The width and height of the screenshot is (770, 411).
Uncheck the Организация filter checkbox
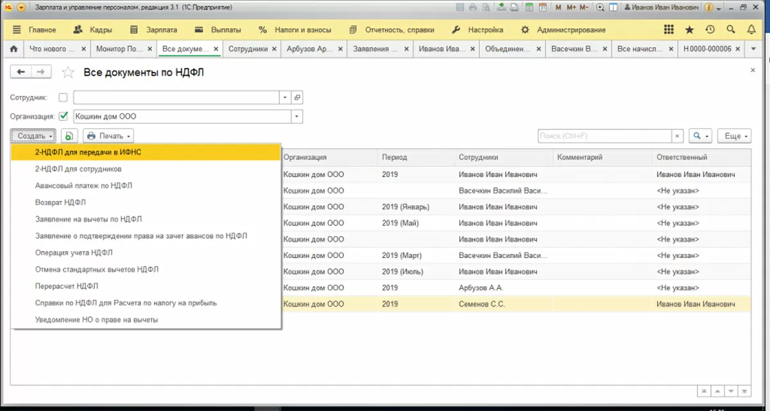pos(63,117)
